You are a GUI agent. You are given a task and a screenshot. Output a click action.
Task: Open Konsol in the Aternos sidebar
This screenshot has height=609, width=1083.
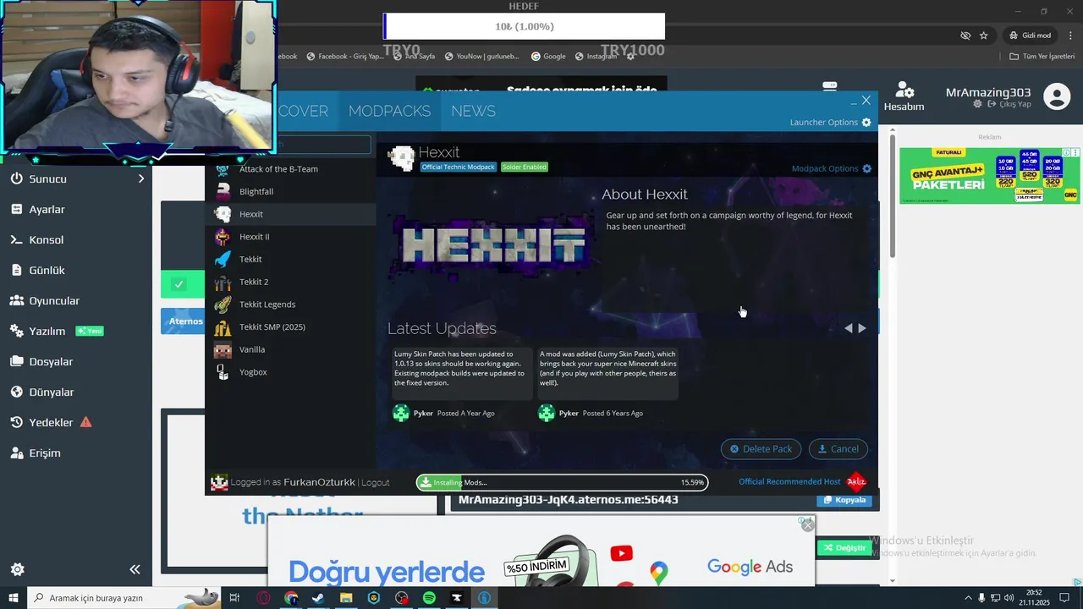tap(46, 239)
